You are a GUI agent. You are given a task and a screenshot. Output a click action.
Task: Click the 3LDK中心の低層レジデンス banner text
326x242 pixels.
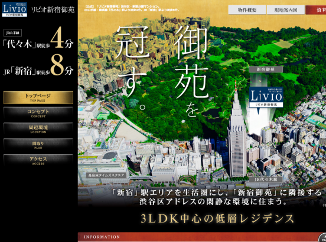click(x=217, y=218)
